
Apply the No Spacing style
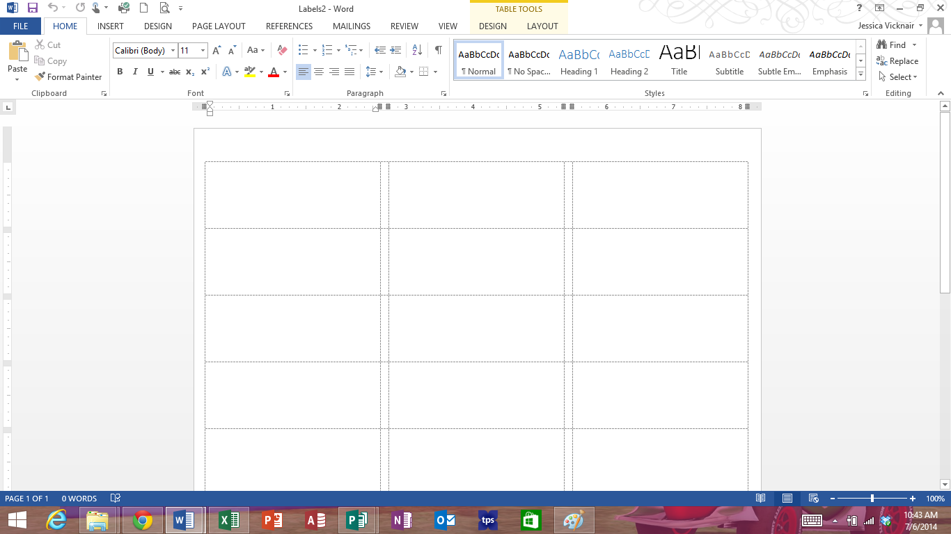[528, 61]
